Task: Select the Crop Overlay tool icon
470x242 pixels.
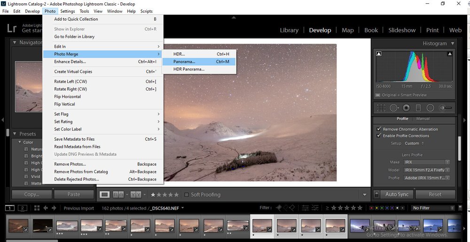Action: (x=381, y=108)
